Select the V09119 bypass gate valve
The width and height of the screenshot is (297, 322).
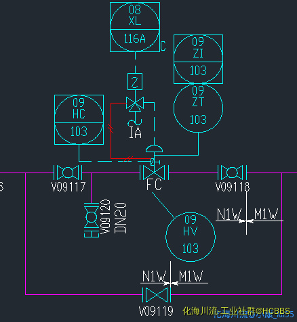click(157, 294)
